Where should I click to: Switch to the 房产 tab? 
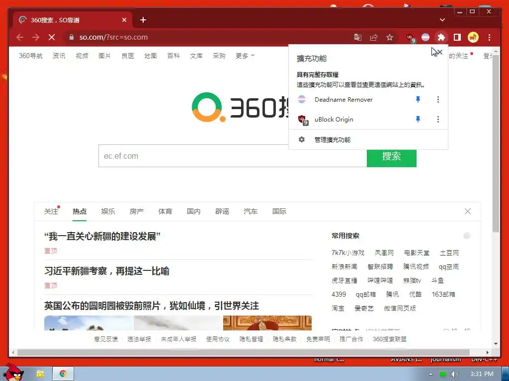pos(137,211)
